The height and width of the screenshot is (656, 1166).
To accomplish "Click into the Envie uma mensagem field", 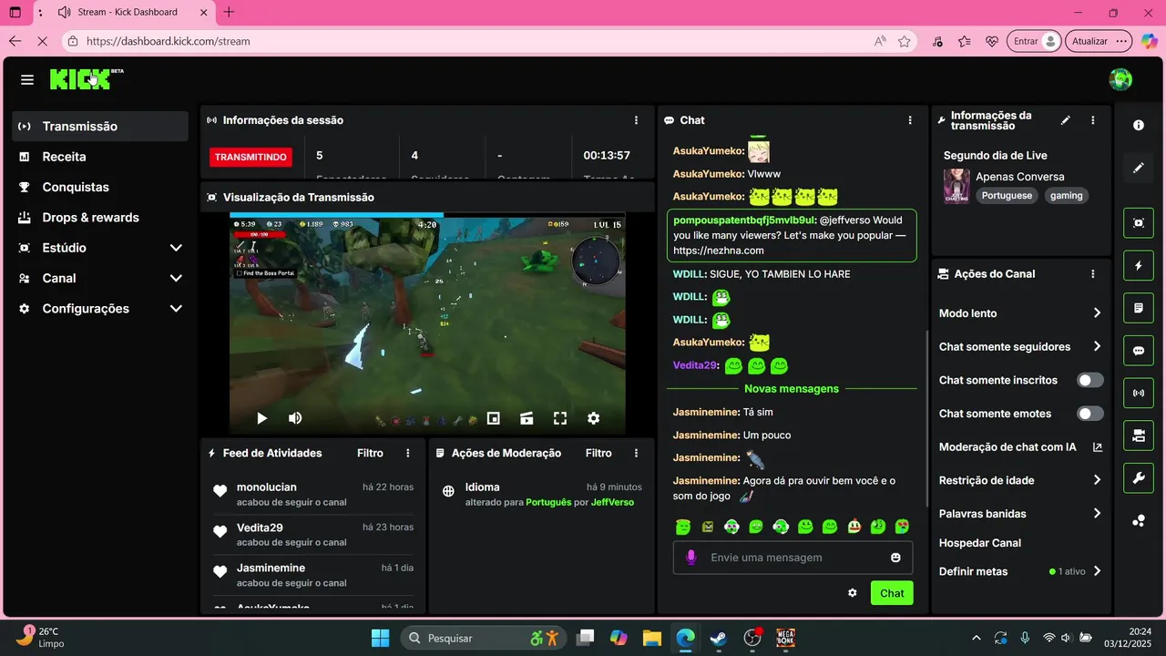I will pos(793,558).
